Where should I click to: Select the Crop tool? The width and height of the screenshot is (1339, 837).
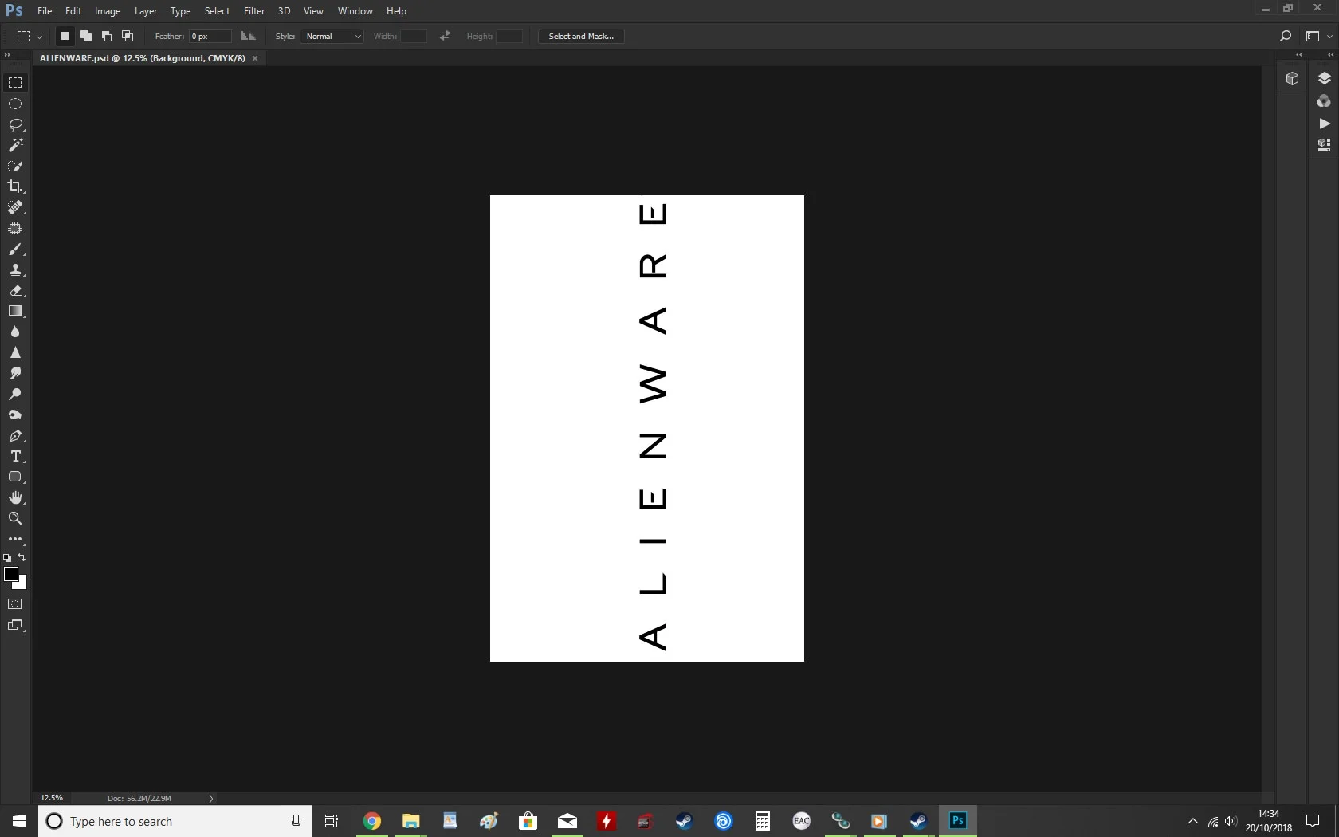tap(15, 187)
